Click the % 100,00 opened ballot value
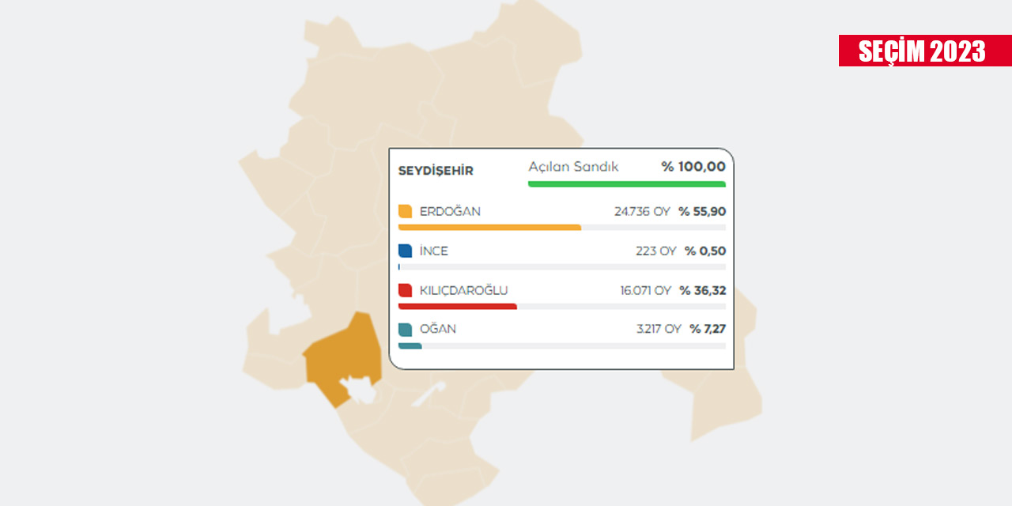 tap(693, 167)
